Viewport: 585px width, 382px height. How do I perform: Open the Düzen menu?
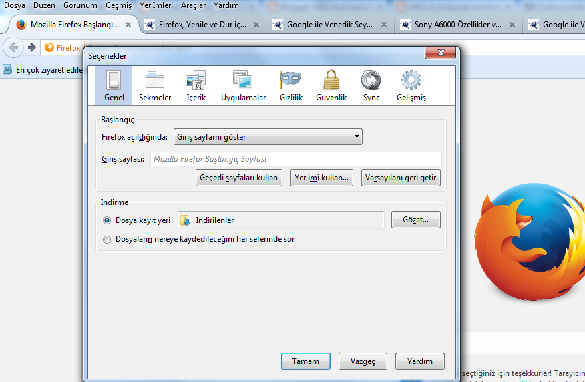(x=44, y=5)
